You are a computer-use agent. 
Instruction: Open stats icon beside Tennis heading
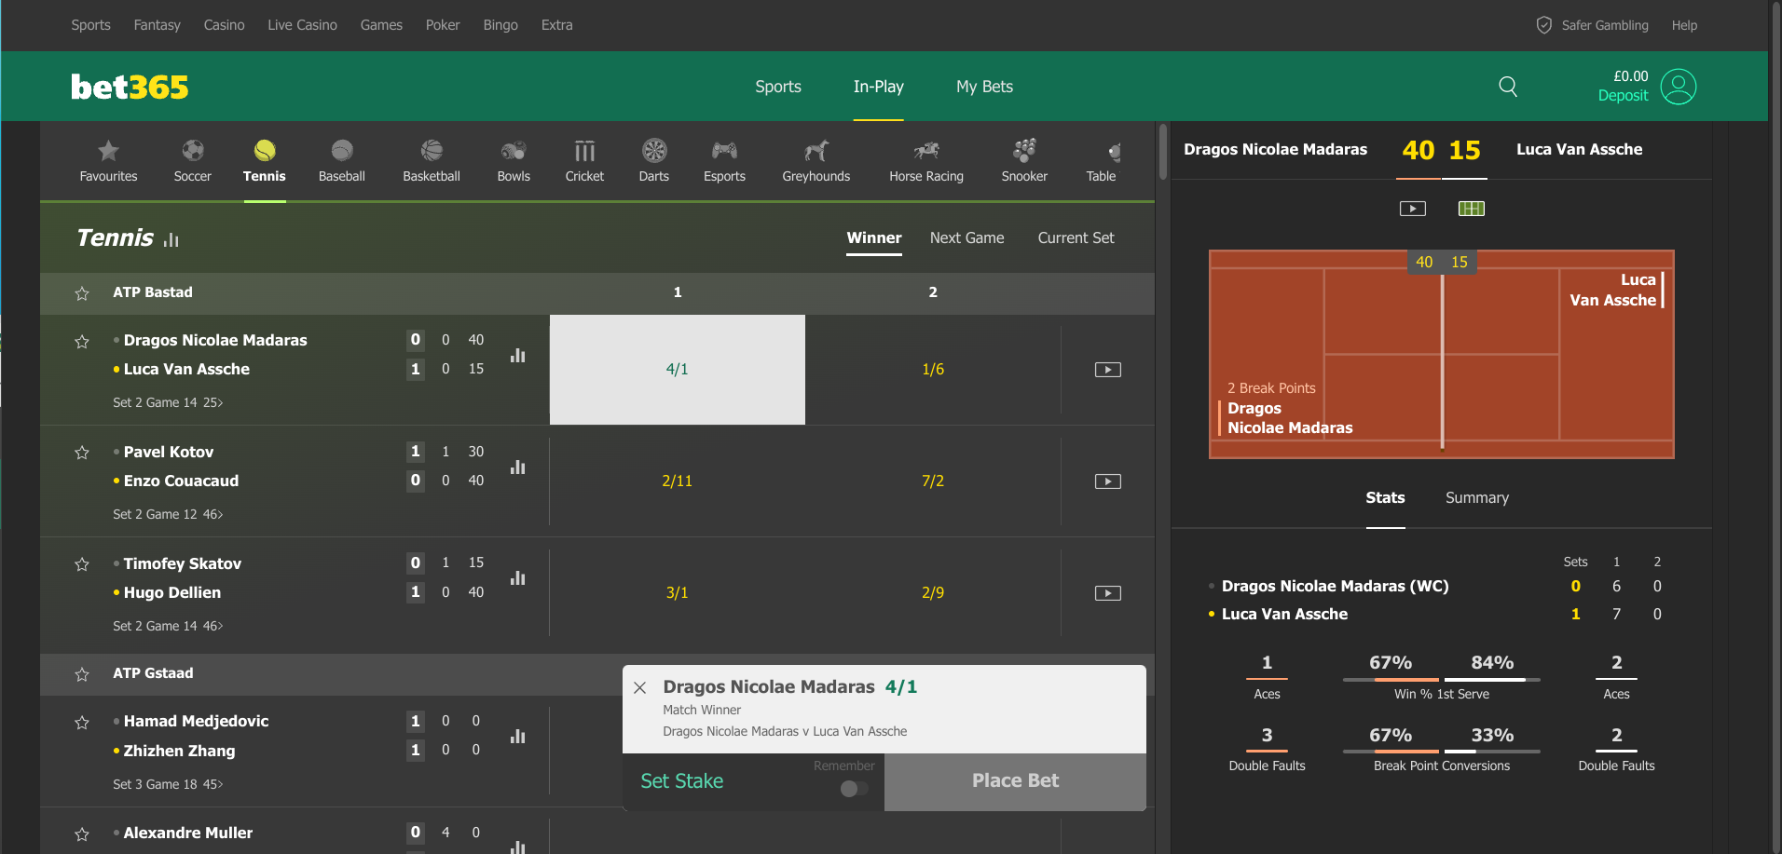(171, 240)
